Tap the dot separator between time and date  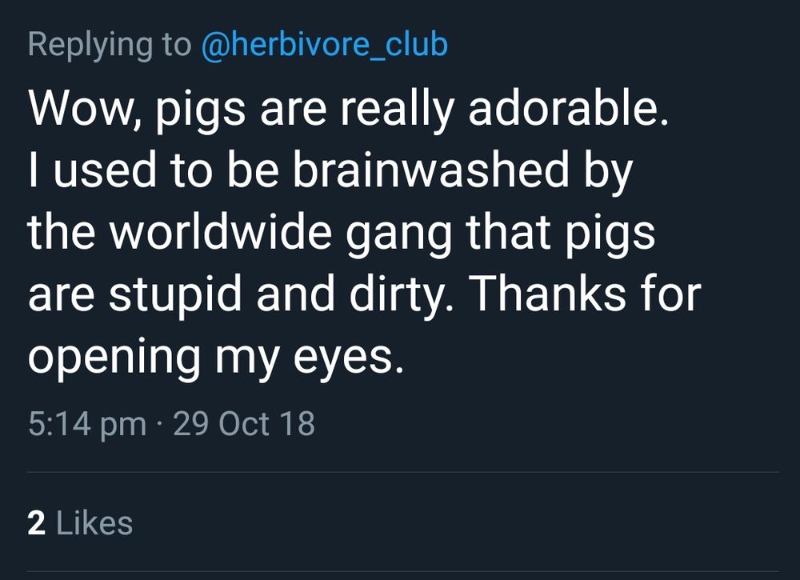[x=159, y=424]
